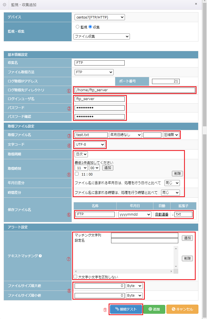This screenshot has width=207, height=319.
Task: Tick the 11:00 schedule checkbox
Action: click(77, 174)
